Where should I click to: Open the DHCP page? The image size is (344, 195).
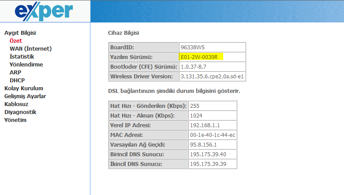[17, 80]
